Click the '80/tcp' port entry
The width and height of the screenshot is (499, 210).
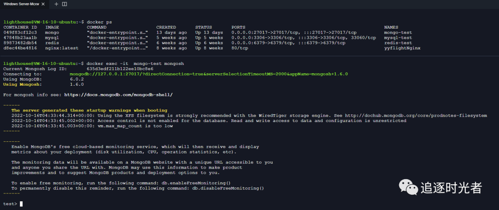(240, 48)
